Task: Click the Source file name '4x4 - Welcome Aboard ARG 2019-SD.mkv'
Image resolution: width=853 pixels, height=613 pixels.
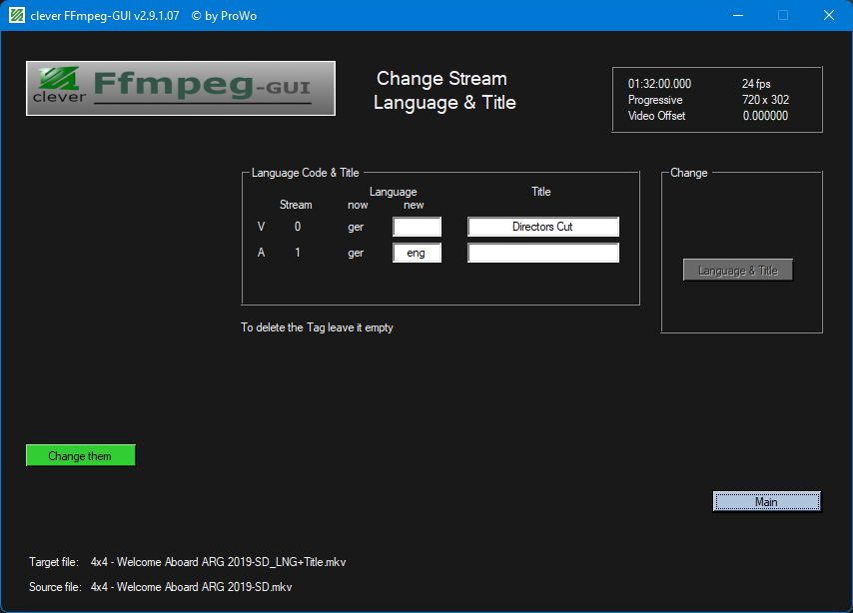Action: tap(192, 587)
